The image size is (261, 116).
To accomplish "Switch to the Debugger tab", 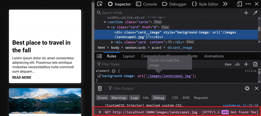I will pyautogui.click(x=174, y=4).
